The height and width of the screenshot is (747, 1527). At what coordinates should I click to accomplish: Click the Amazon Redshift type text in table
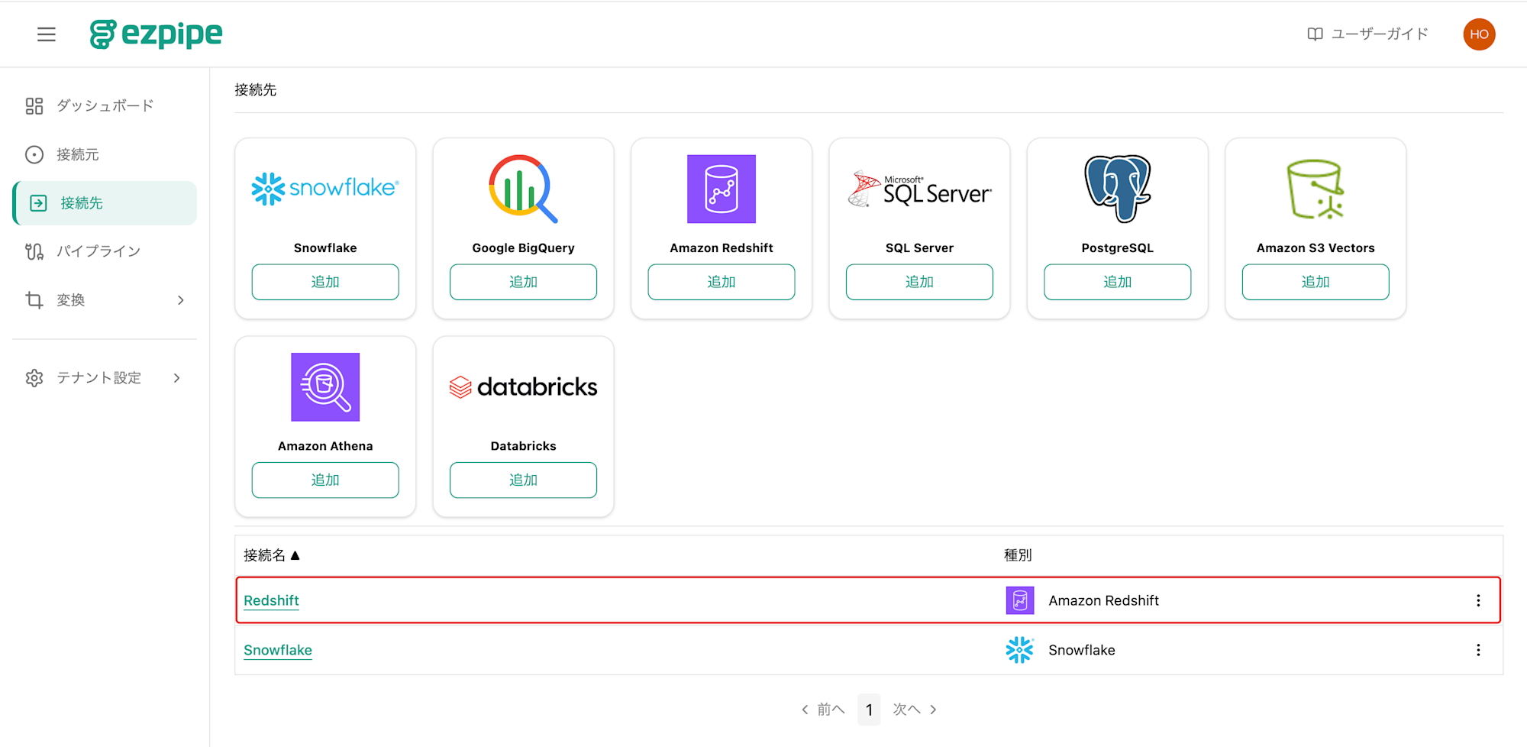[1103, 601]
